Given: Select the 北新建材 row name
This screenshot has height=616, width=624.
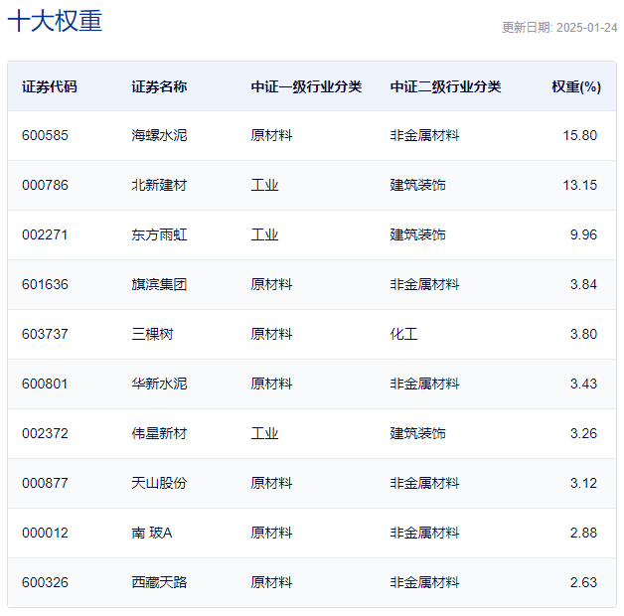Looking at the screenshot, I should tap(159, 185).
